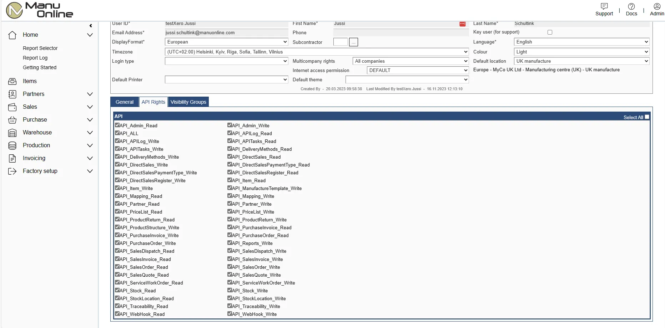Open the Invoicing section icon
Screen dimensions: 665x328
click(x=12, y=158)
